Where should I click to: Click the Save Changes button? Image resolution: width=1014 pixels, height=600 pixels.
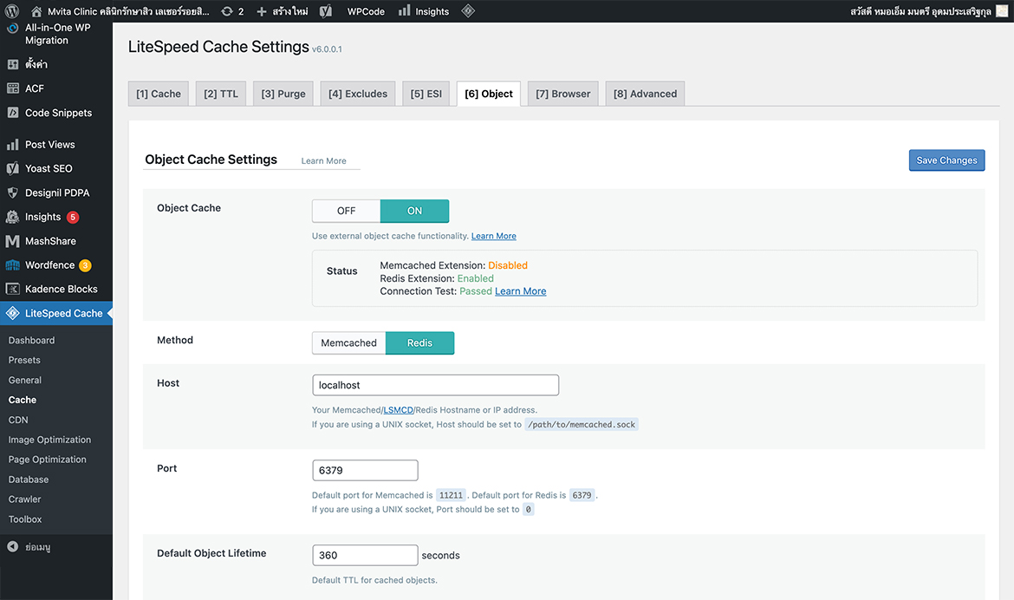point(946,160)
